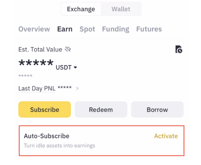Toggle balance visibility eye icon
This screenshot has height=165, width=201.
point(68,49)
